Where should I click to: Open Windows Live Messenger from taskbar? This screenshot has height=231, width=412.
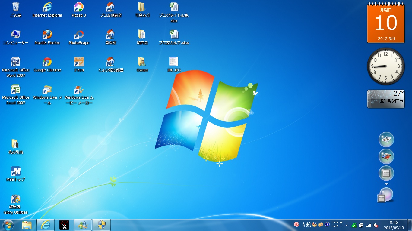click(83, 225)
